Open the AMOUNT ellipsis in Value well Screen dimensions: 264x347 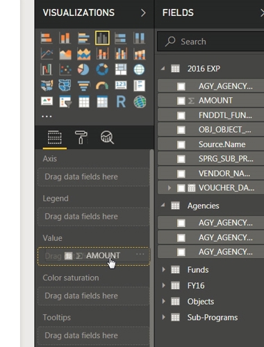tap(140, 254)
